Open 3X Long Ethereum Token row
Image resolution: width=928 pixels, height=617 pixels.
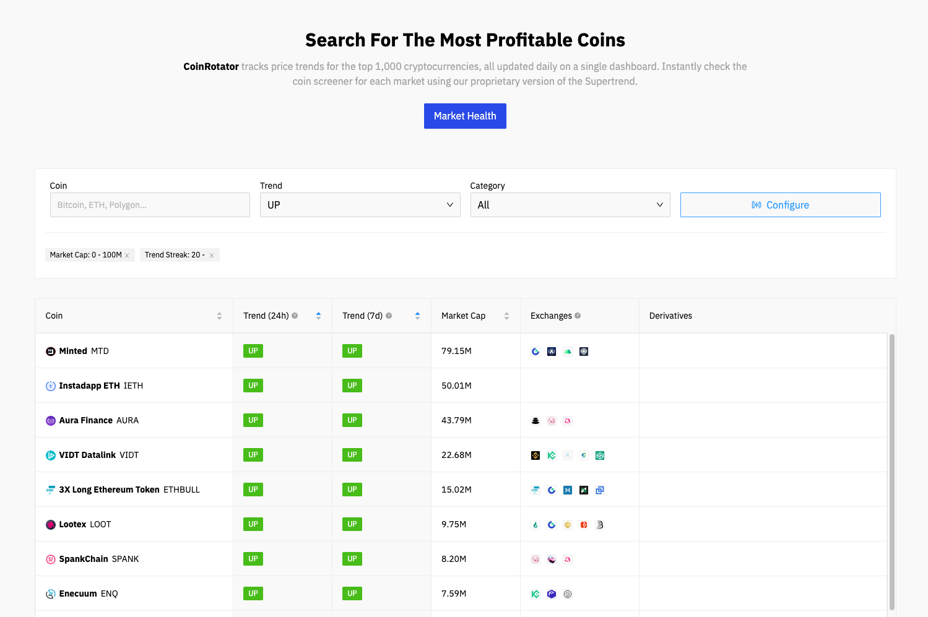(109, 490)
